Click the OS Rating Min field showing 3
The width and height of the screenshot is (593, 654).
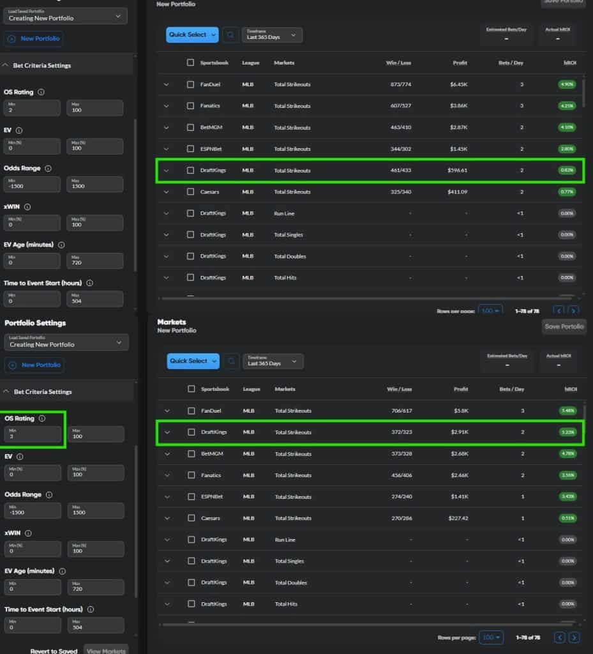click(33, 434)
